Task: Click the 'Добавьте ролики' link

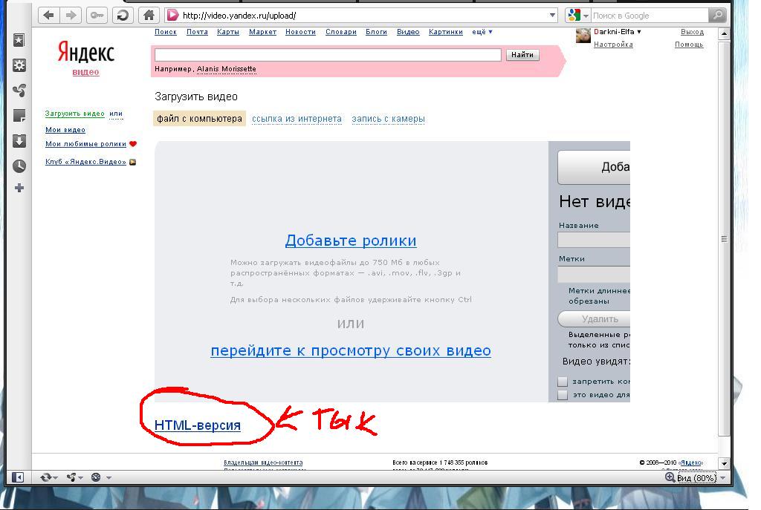Action: click(x=351, y=241)
